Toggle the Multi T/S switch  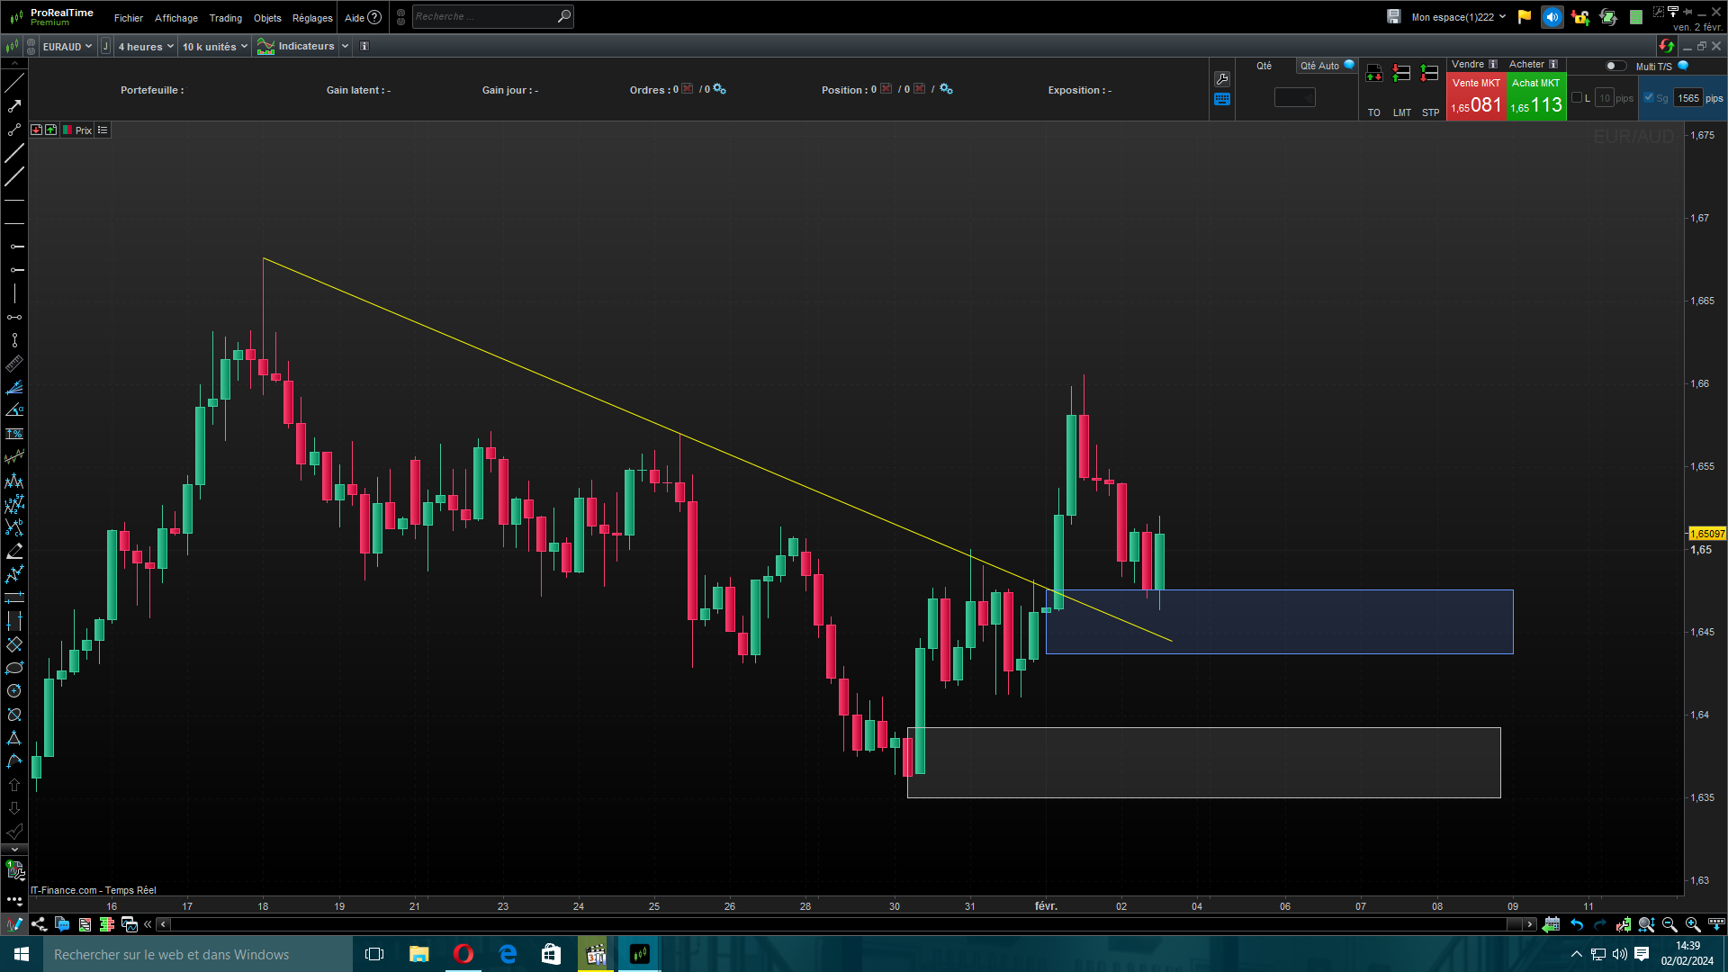pos(1616,66)
